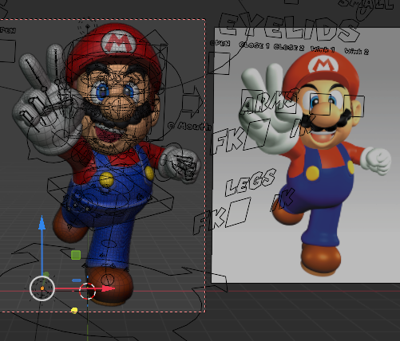Click the ARMS label text

coord(269,101)
